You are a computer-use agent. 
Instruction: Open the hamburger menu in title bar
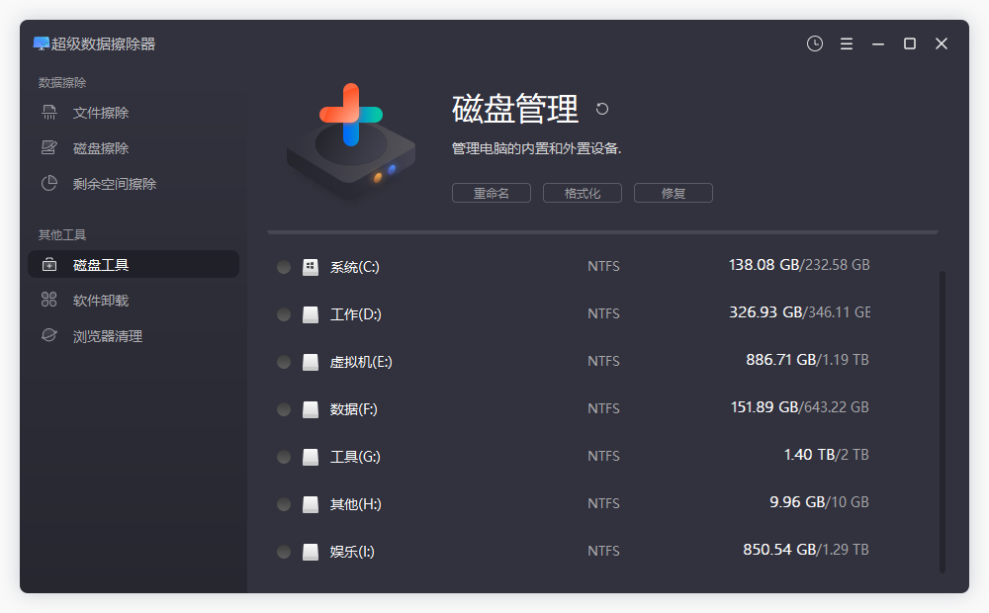846,44
